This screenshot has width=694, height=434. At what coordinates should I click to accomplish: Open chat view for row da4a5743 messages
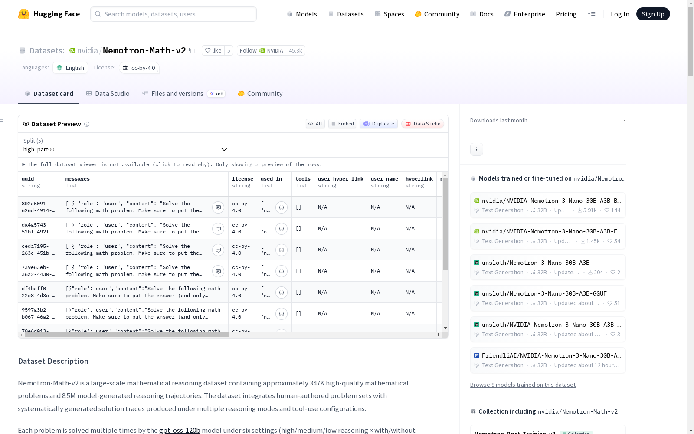coord(218,229)
